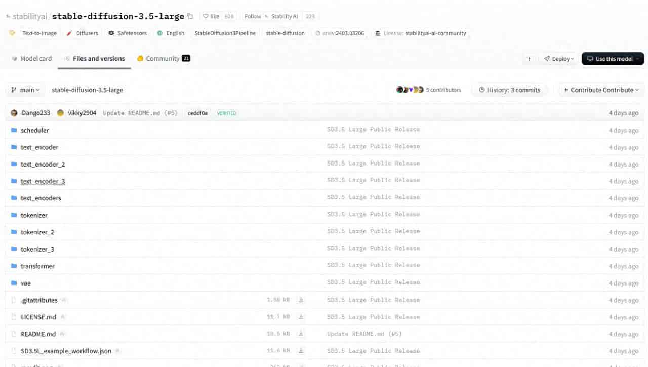Like this model with the heart button
This screenshot has width=648, height=367.
211,16
